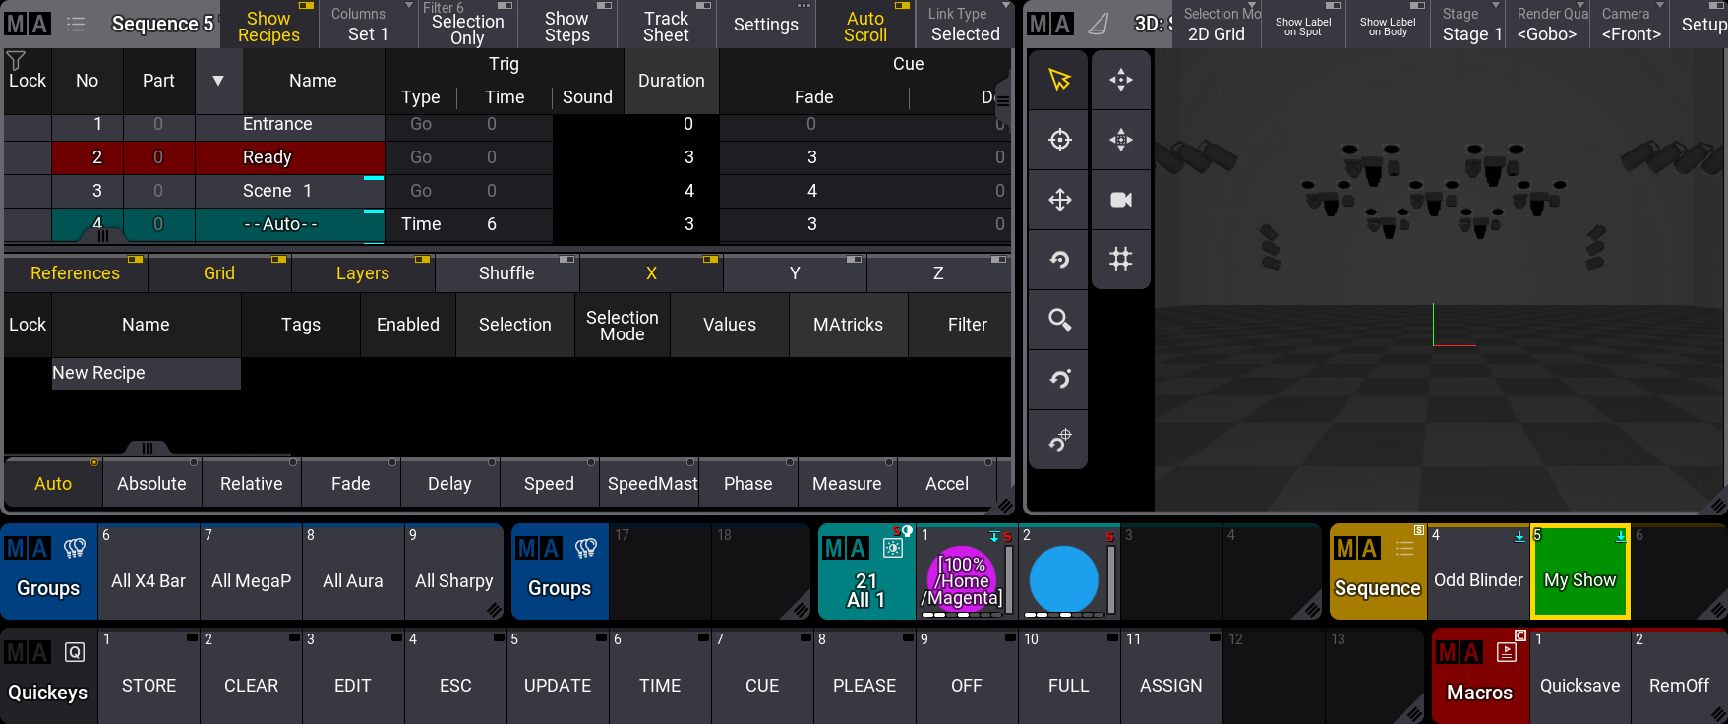Toggle Auto Scroll in sequence sheet

(864, 25)
